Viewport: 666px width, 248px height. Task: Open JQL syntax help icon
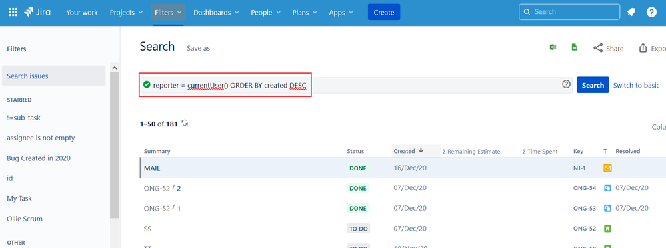tap(566, 84)
